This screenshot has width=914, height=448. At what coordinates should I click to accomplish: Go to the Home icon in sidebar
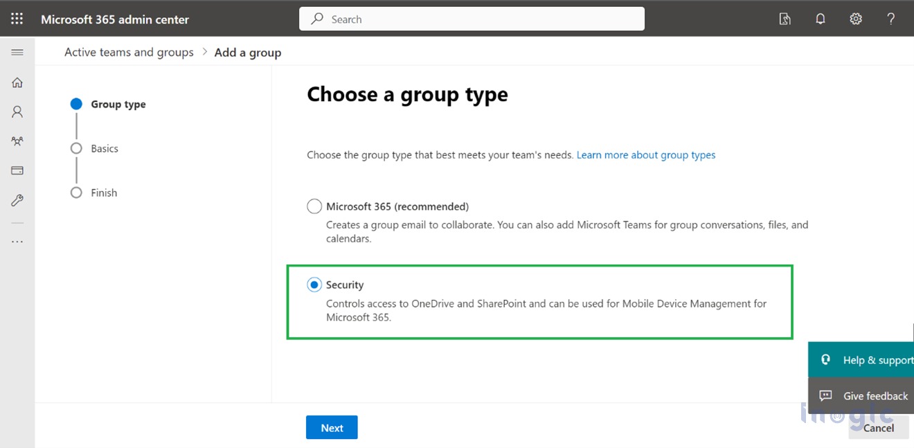pos(17,82)
